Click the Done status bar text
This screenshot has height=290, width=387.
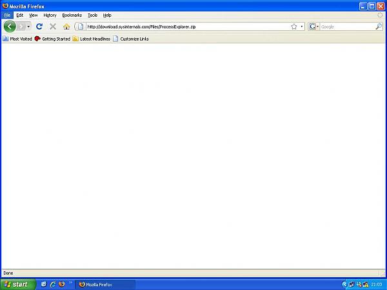coord(8,273)
